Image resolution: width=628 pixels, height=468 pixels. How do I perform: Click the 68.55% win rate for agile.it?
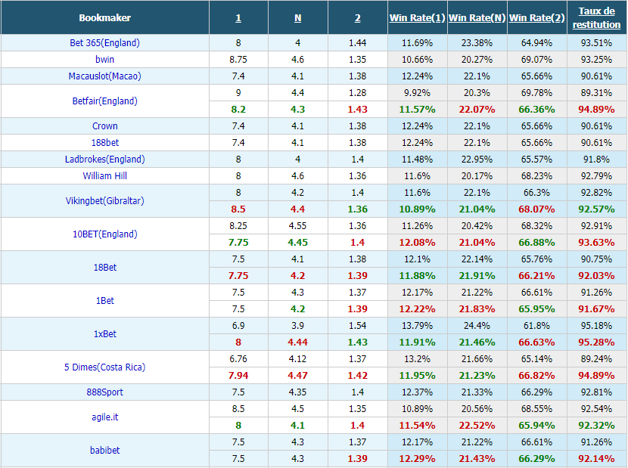click(x=536, y=409)
